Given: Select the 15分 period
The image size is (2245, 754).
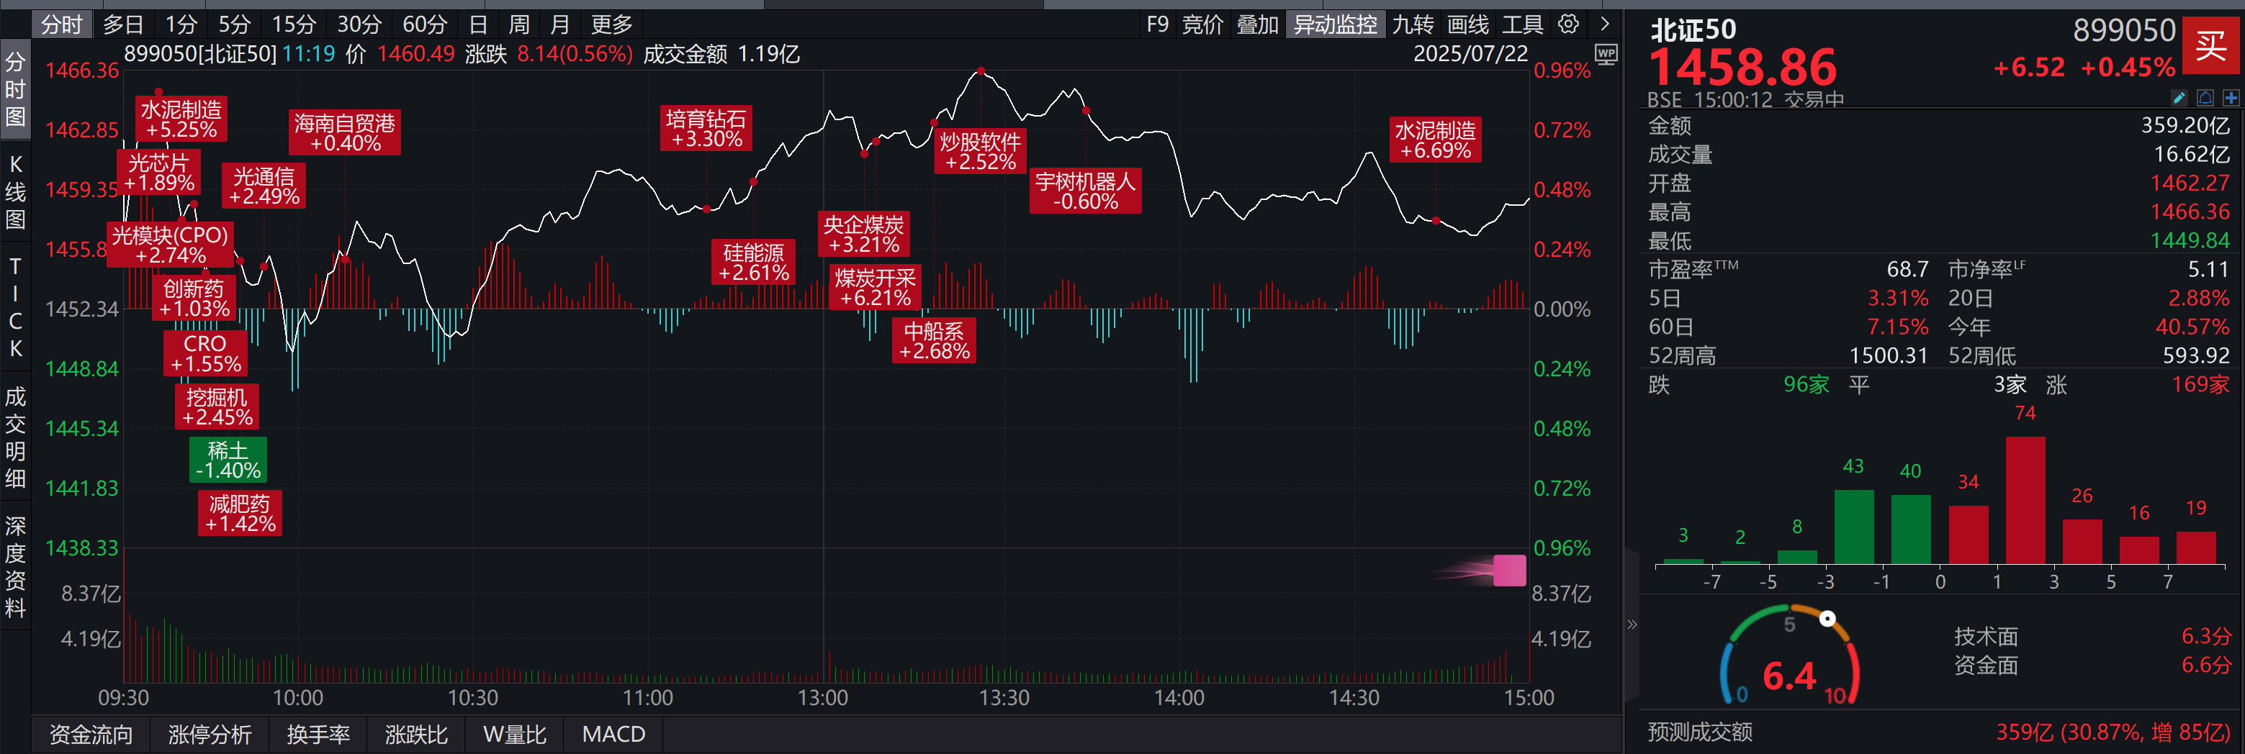Looking at the screenshot, I should [294, 24].
